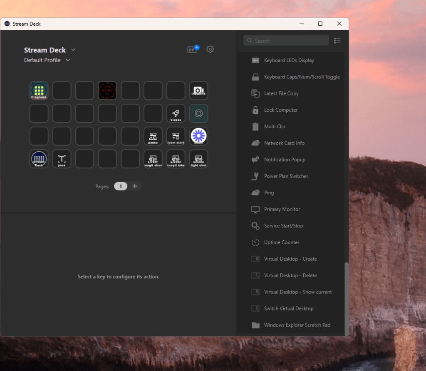Expand the Default Profile dropdown
This screenshot has height=371, width=426.
click(x=68, y=60)
